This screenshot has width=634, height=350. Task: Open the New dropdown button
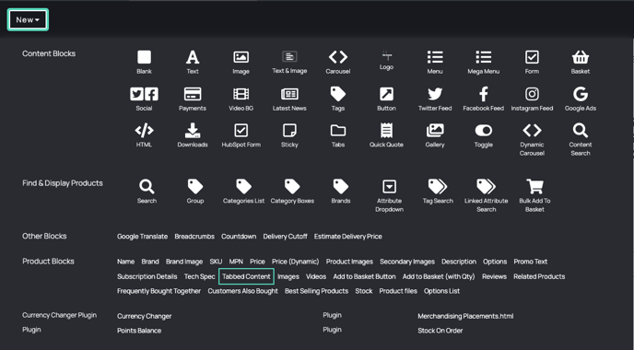point(28,20)
